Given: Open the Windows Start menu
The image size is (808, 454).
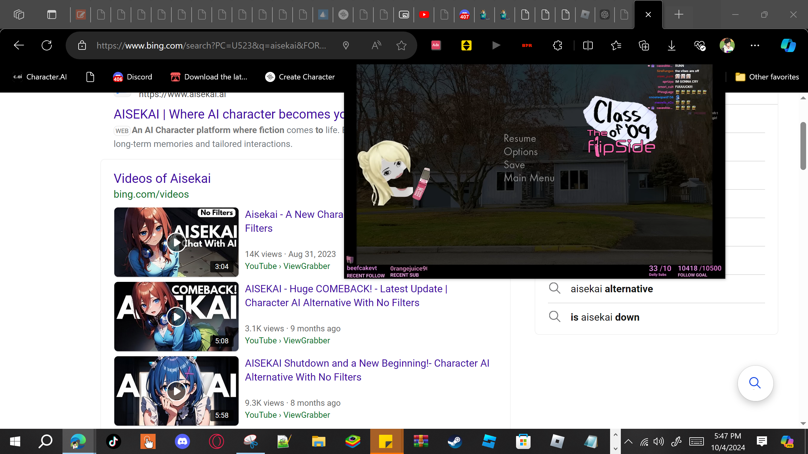Looking at the screenshot, I should [x=15, y=441].
